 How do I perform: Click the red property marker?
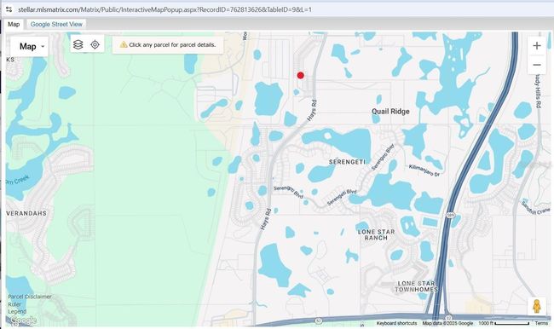pos(300,75)
